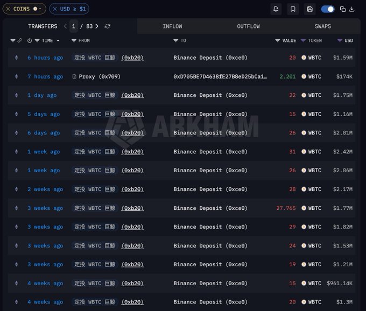Click the Ethereum chain icon in the $1.82M row
366x311 pixels.
click(16, 227)
